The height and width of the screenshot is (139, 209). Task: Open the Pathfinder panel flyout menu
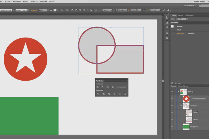tap(126, 81)
